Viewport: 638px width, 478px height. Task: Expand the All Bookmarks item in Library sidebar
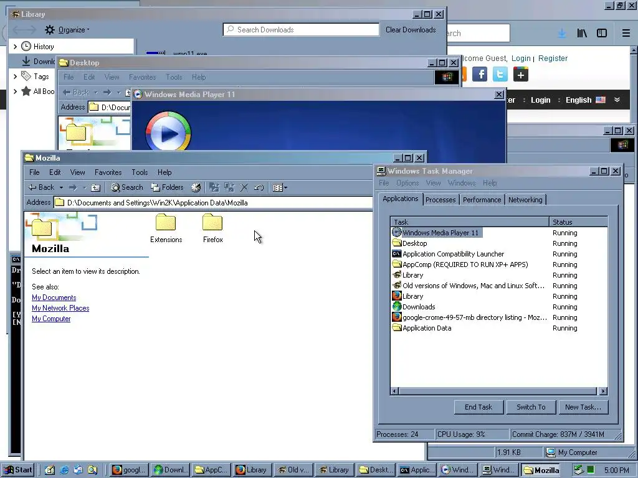click(x=15, y=91)
